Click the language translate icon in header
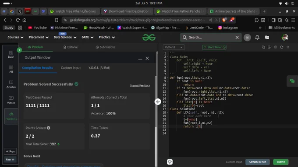 tap(267, 37)
